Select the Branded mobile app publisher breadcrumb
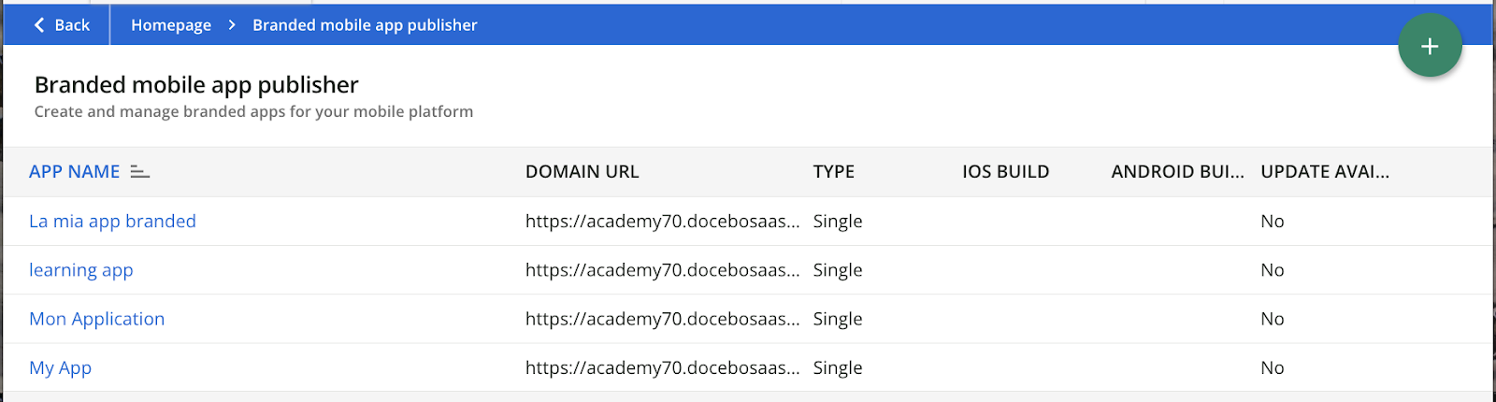Image resolution: width=1496 pixels, height=402 pixels. pos(365,25)
